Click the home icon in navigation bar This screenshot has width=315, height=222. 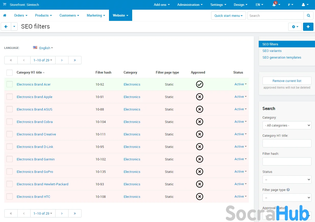pyautogui.click(x=5, y=16)
